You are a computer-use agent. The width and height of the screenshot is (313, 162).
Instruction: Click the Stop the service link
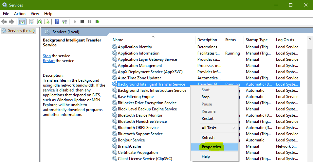tap(47, 56)
